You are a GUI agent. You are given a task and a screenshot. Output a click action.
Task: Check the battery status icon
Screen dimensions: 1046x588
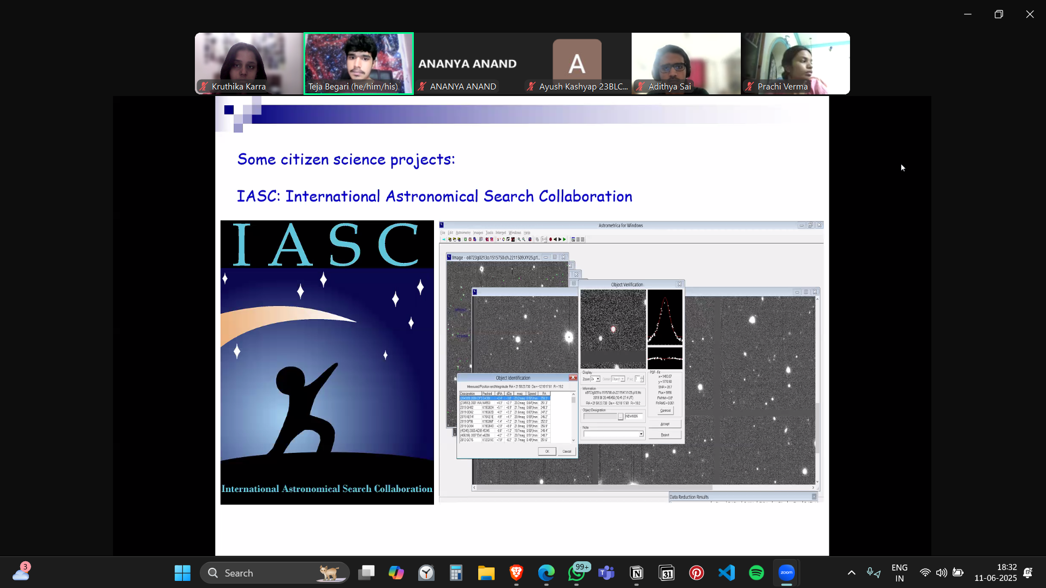958,573
